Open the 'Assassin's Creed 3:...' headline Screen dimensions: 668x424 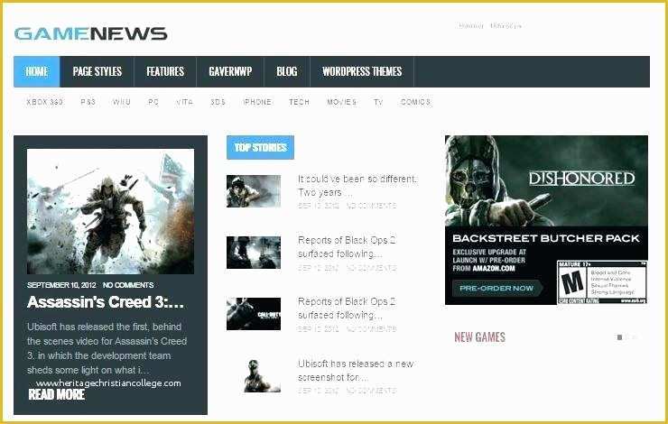pyautogui.click(x=106, y=302)
